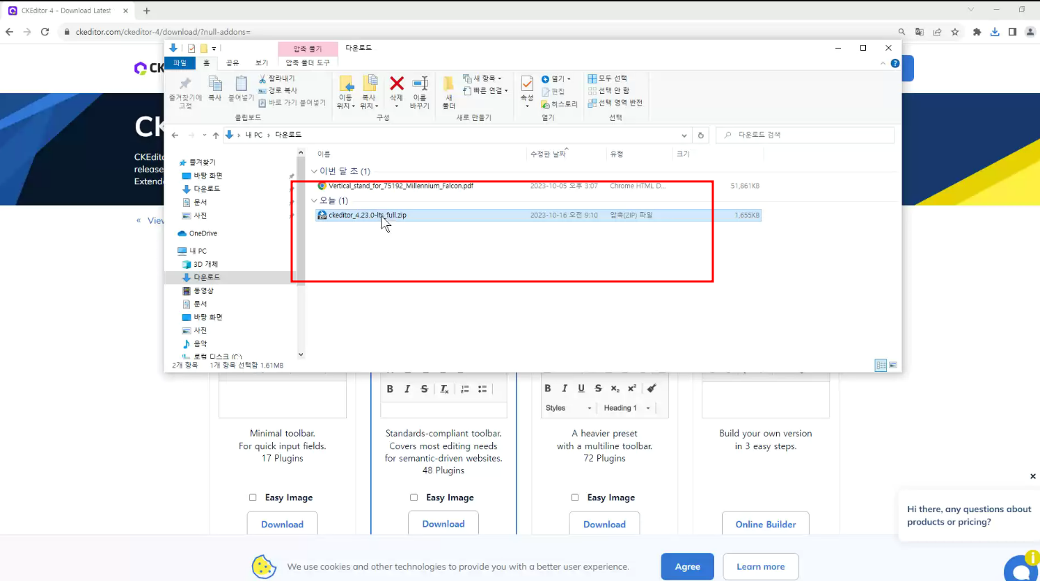Viewport: 1040px width, 581px height.
Task: Click Download button for 72 Plugins package
Action: (604, 524)
